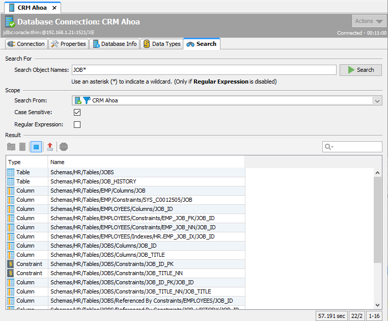Switch to the Database Info tab
Image resolution: width=388 pixels, height=321 pixels.
[x=114, y=44]
